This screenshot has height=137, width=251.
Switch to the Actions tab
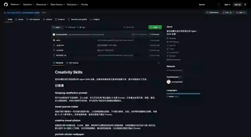tap(47, 19)
